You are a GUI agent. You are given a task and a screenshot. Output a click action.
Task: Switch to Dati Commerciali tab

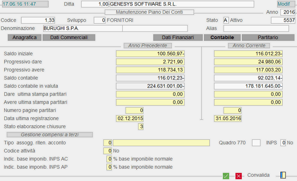(x=69, y=37)
